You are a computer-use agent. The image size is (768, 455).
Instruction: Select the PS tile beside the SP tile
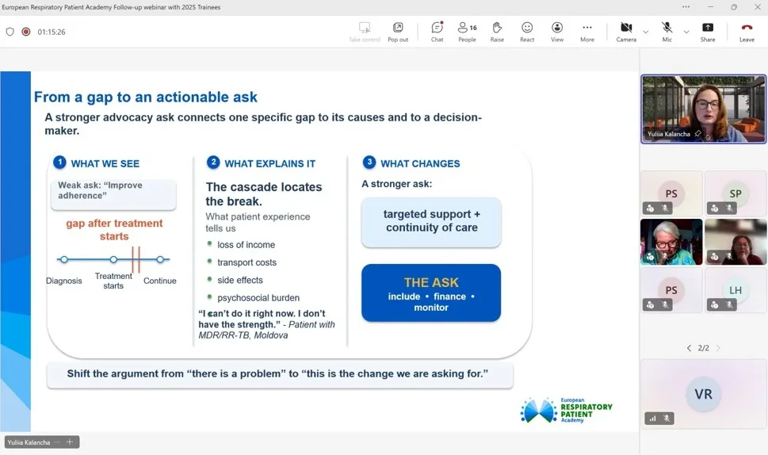click(671, 193)
